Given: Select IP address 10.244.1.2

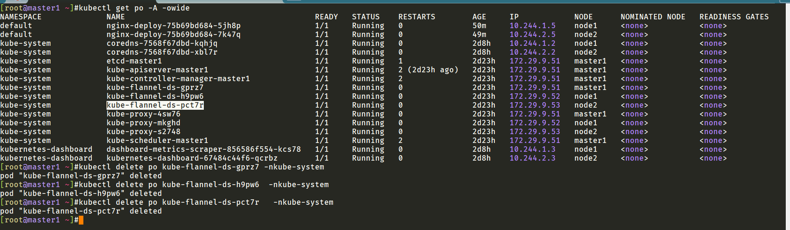Looking at the screenshot, I should point(533,43).
